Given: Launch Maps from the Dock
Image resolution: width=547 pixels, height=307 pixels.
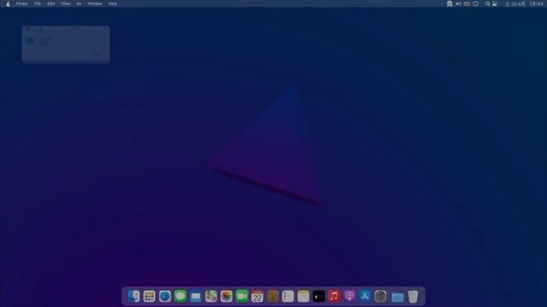Looking at the screenshot, I should pyautogui.click(x=211, y=296).
